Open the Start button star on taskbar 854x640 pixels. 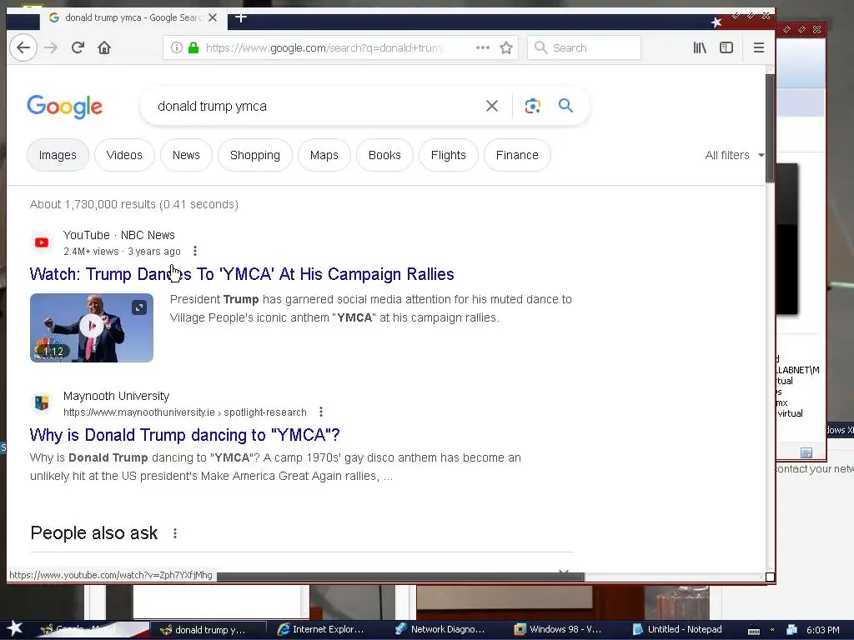[x=14, y=628]
